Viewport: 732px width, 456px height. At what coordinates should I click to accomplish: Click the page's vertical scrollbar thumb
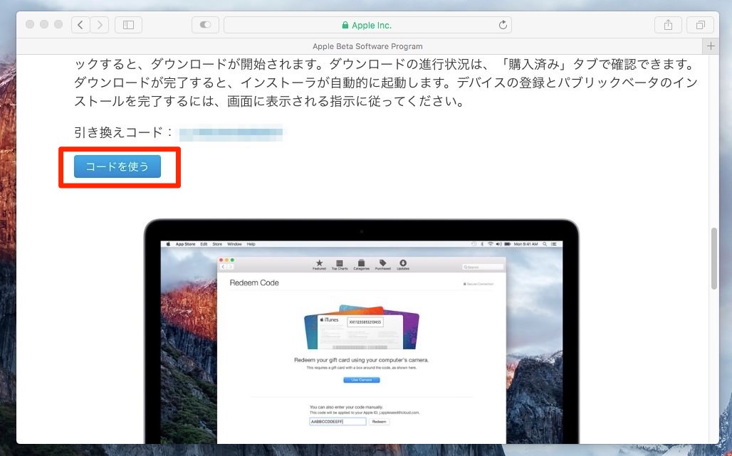[713, 259]
